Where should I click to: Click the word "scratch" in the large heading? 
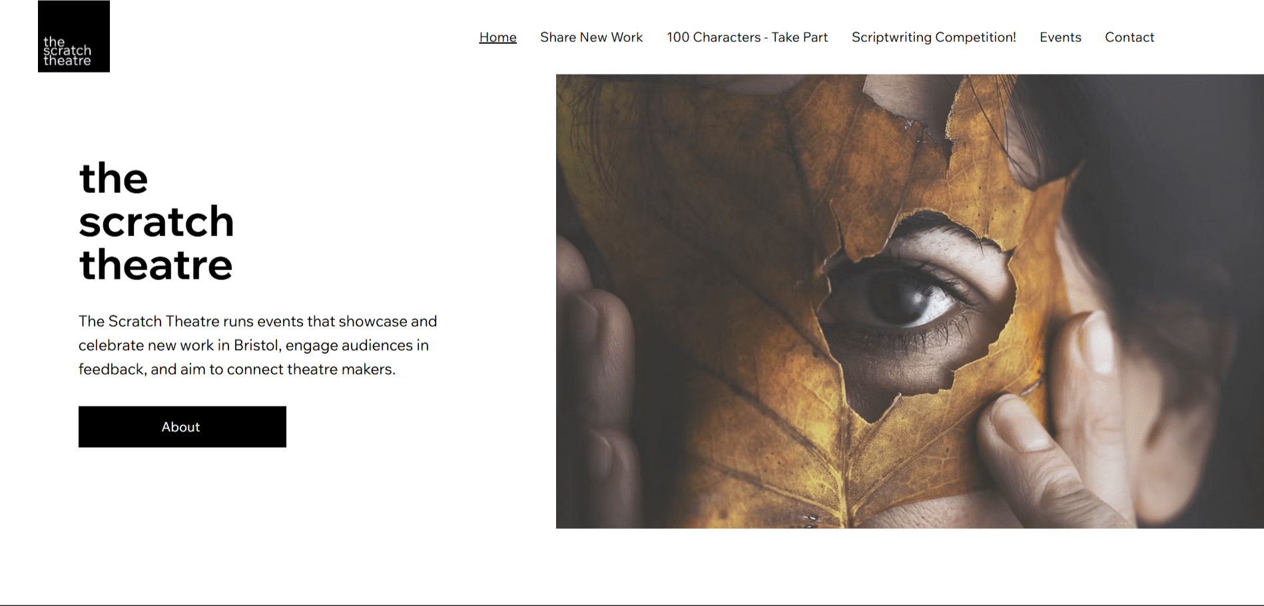coord(157,222)
